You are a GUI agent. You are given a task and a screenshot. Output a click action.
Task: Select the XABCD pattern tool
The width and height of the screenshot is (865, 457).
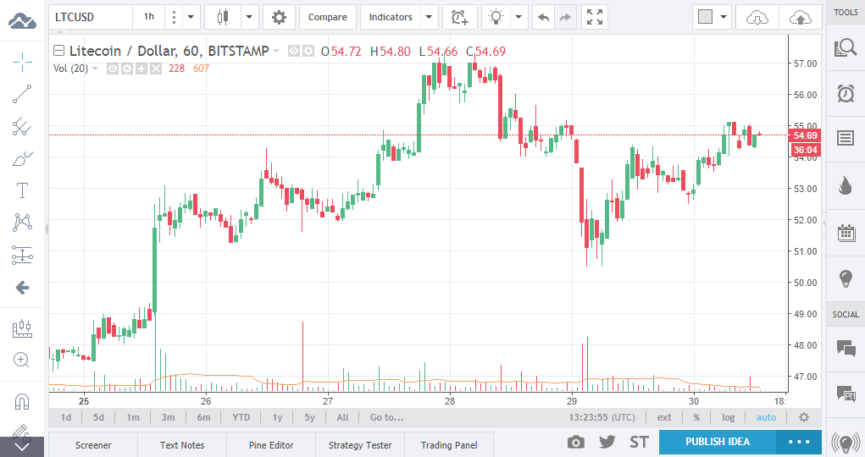click(22, 223)
